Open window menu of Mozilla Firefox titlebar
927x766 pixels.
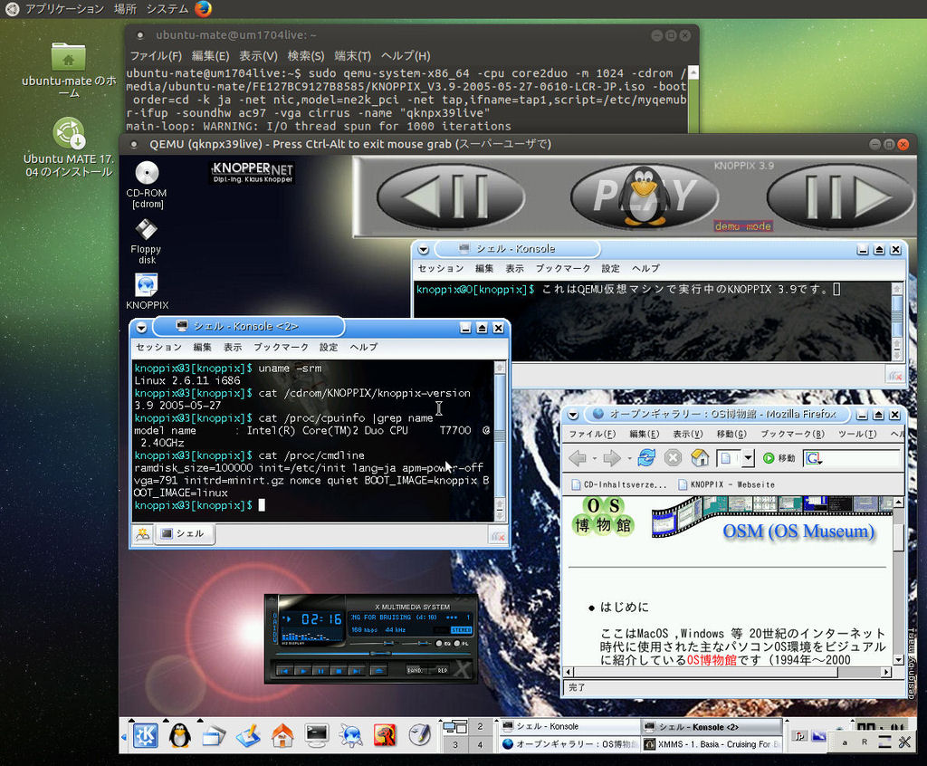click(x=573, y=415)
